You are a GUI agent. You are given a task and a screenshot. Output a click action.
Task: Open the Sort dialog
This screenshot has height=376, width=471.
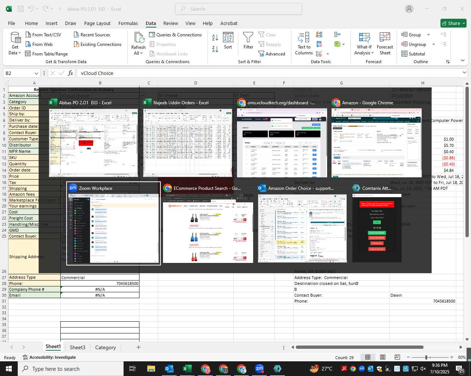[x=228, y=41]
